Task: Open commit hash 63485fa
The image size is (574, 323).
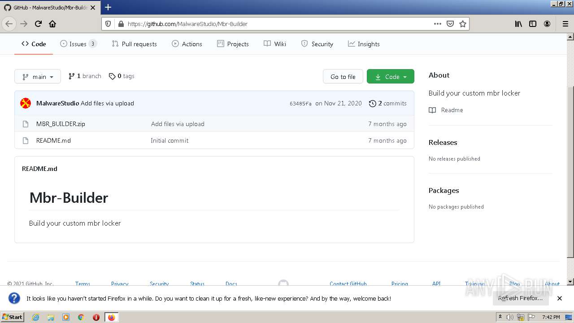Action: [x=300, y=104]
